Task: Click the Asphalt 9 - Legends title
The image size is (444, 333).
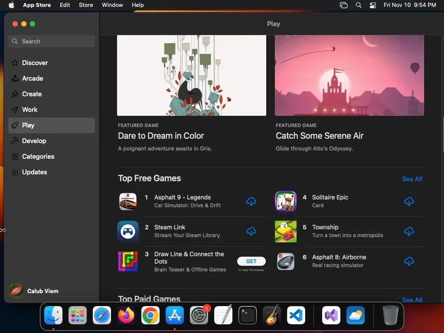Action: coord(183,197)
